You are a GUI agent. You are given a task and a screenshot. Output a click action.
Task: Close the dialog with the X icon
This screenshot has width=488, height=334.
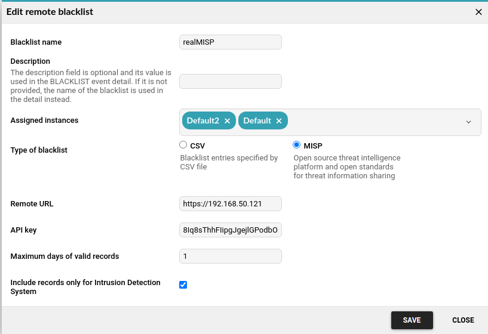point(478,12)
